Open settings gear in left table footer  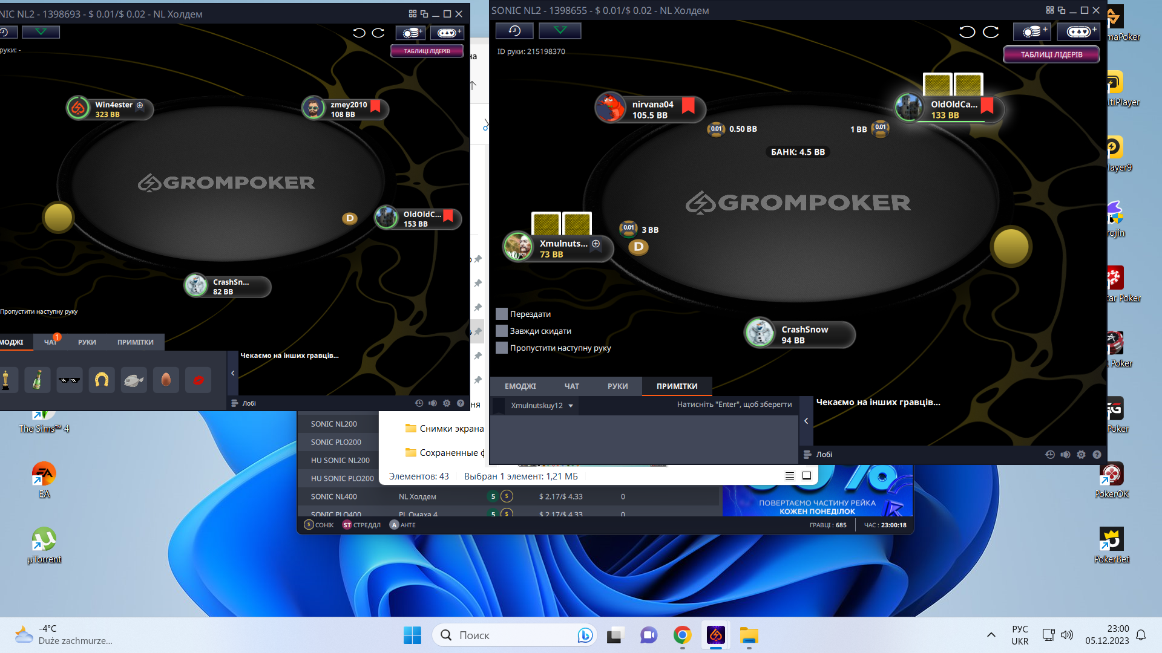pyautogui.click(x=447, y=403)
